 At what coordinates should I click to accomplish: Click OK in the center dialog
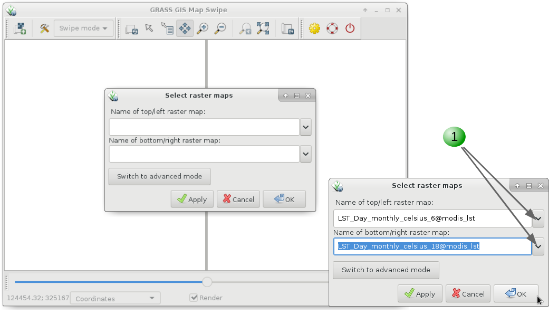point(284,199)
